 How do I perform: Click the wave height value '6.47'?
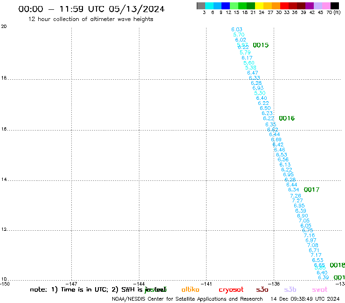(x=252, y=73)
